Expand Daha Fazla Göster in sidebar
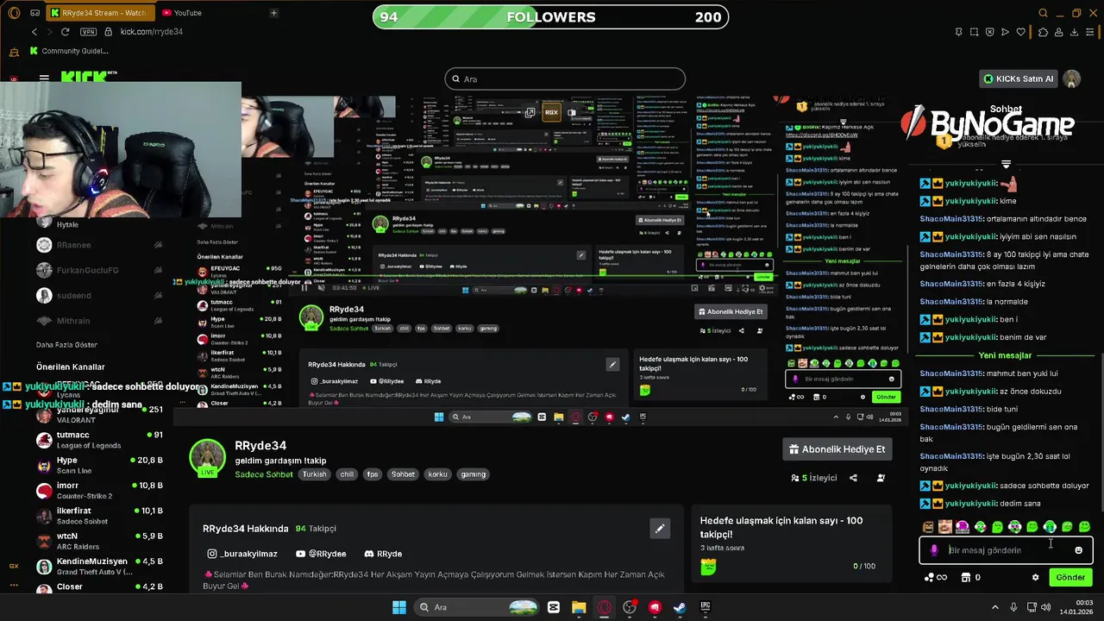Image resolution: width=1104 pixels, height=621 pixels. tap(66, 345)
